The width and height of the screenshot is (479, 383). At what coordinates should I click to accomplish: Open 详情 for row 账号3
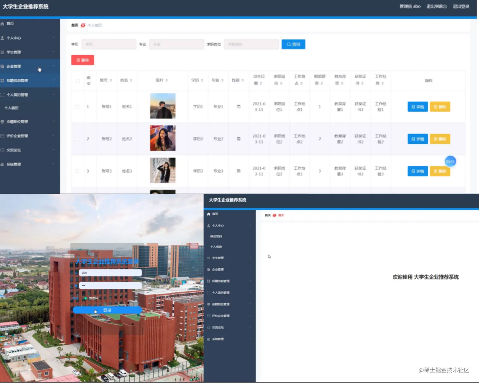pyautogui.click(x=418, y=171)
